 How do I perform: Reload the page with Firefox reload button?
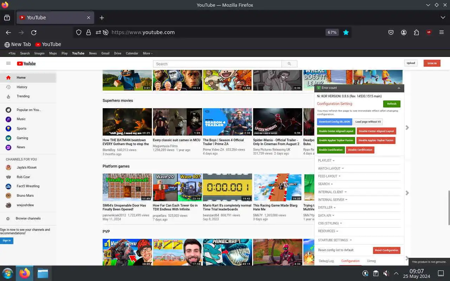point(34,32)
